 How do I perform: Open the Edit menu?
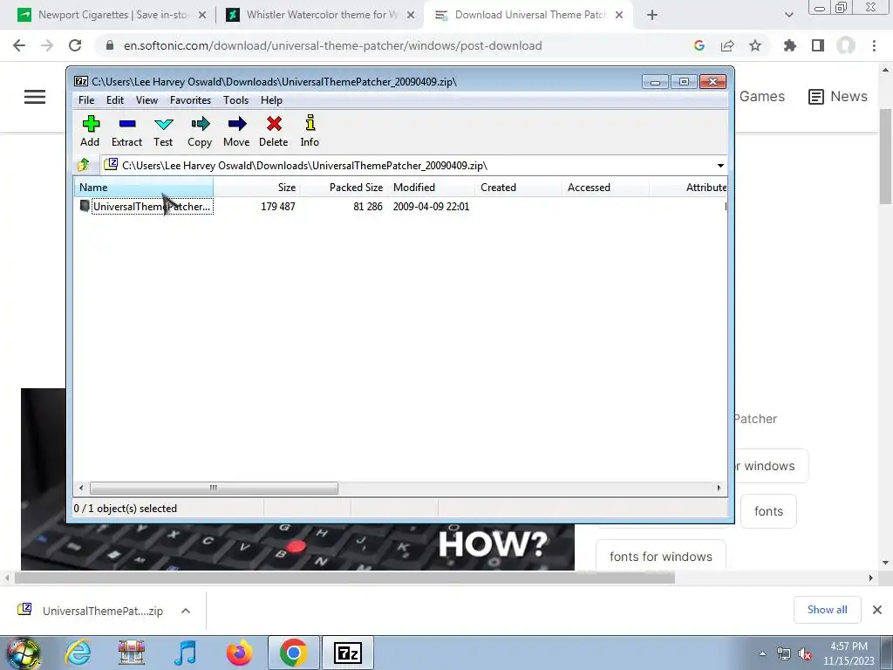115,100
